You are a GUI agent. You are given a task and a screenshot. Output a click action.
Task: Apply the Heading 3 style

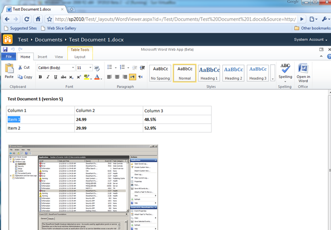tap(258, 73)
